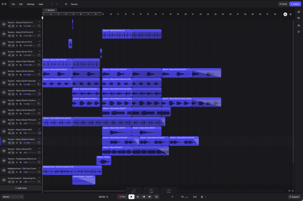The image size is (303, 201).
Task: Click the Export button
Action: click(295, 4)
